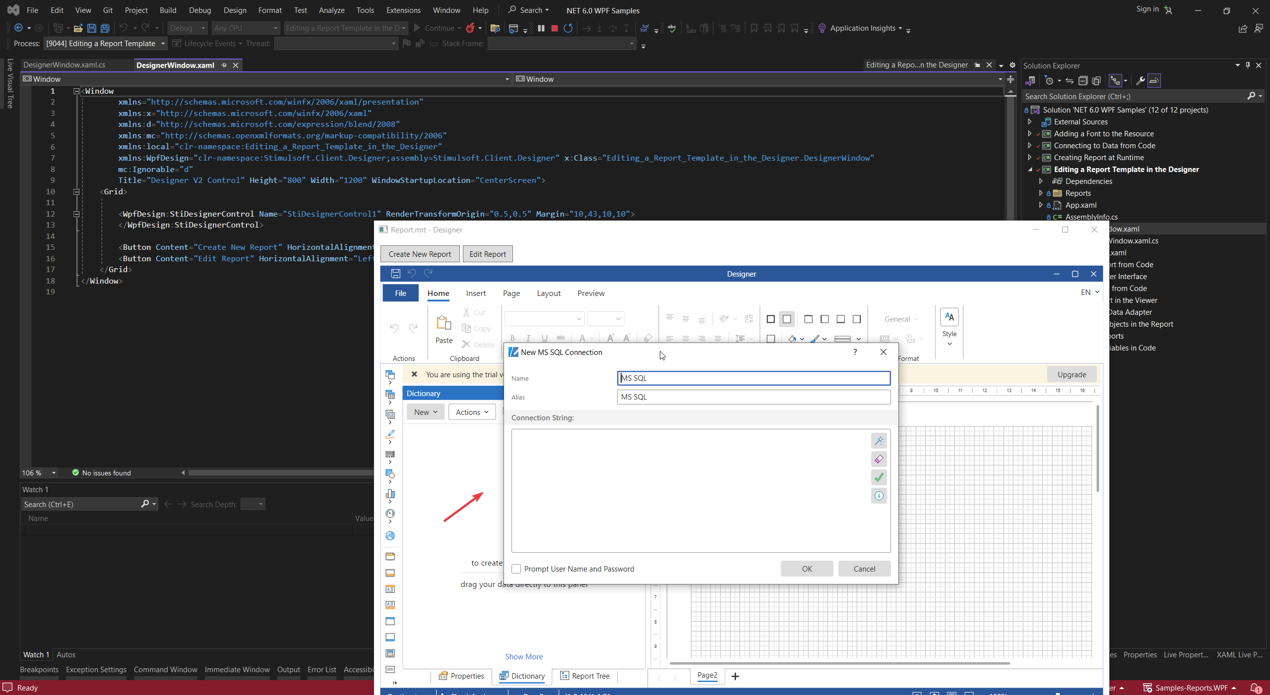Image resolution: width=1270 pixels, height=695 pixels.
Task: Switch to Report Tree tab
Action: [585, 676]
